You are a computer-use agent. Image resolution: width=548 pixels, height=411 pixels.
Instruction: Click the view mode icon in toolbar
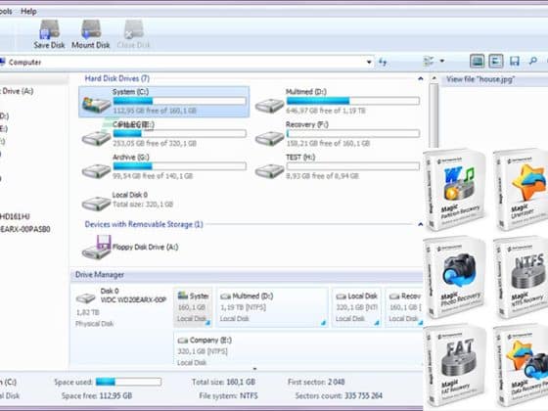pos(429,62)
